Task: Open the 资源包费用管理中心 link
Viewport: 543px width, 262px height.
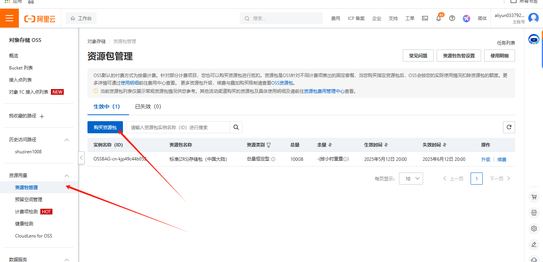Action: click(x=324, y=91)
